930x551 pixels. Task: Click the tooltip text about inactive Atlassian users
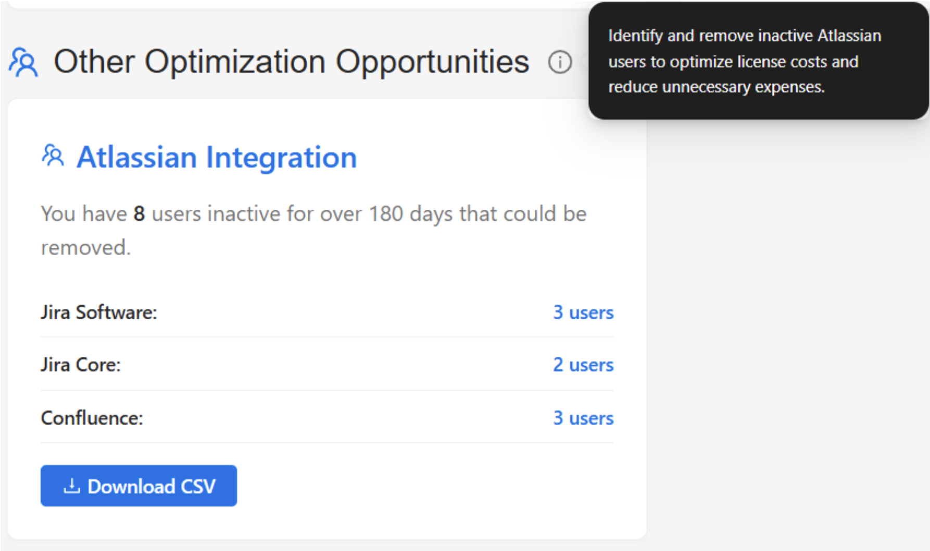coord(745,61)
